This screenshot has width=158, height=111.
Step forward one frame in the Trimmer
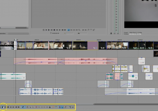point(65,30)
